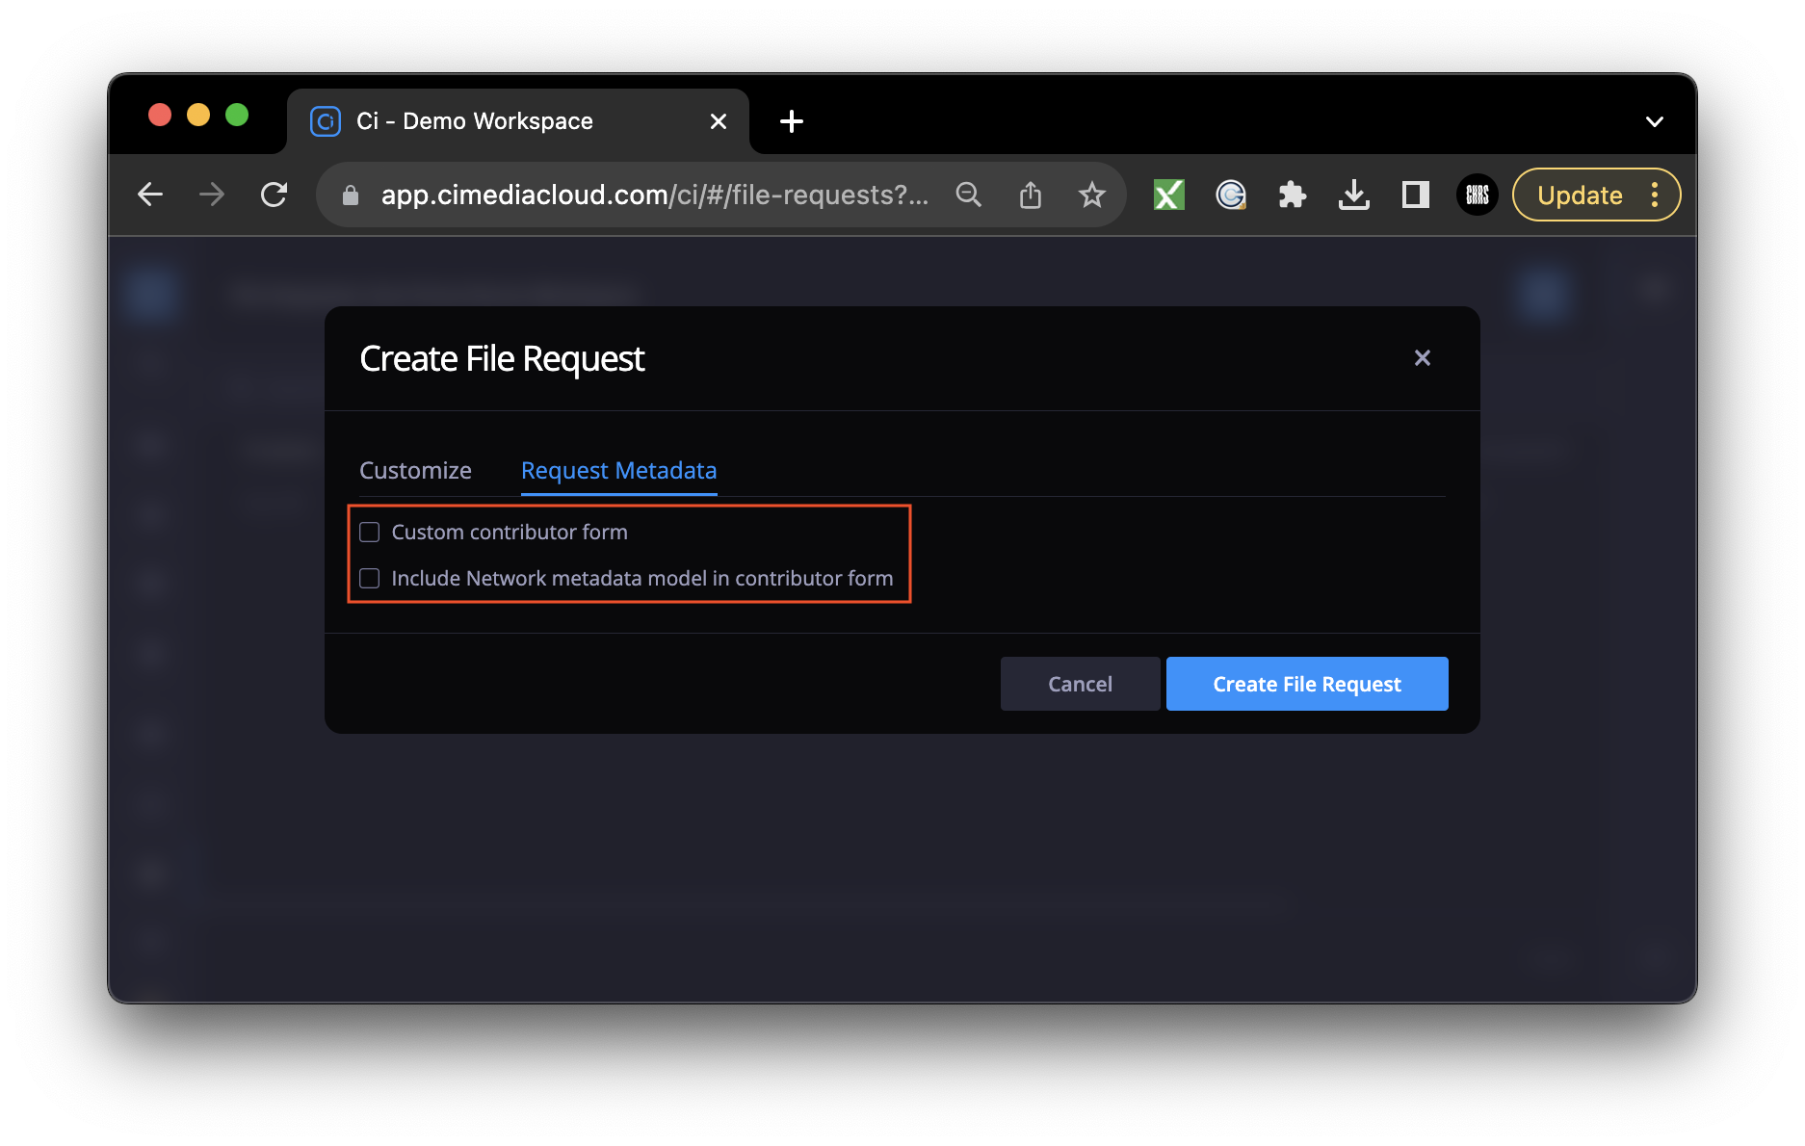Screen dimensions: 1805x1146
Task: Open the browser downloads icon
Action: [1353, 195]
